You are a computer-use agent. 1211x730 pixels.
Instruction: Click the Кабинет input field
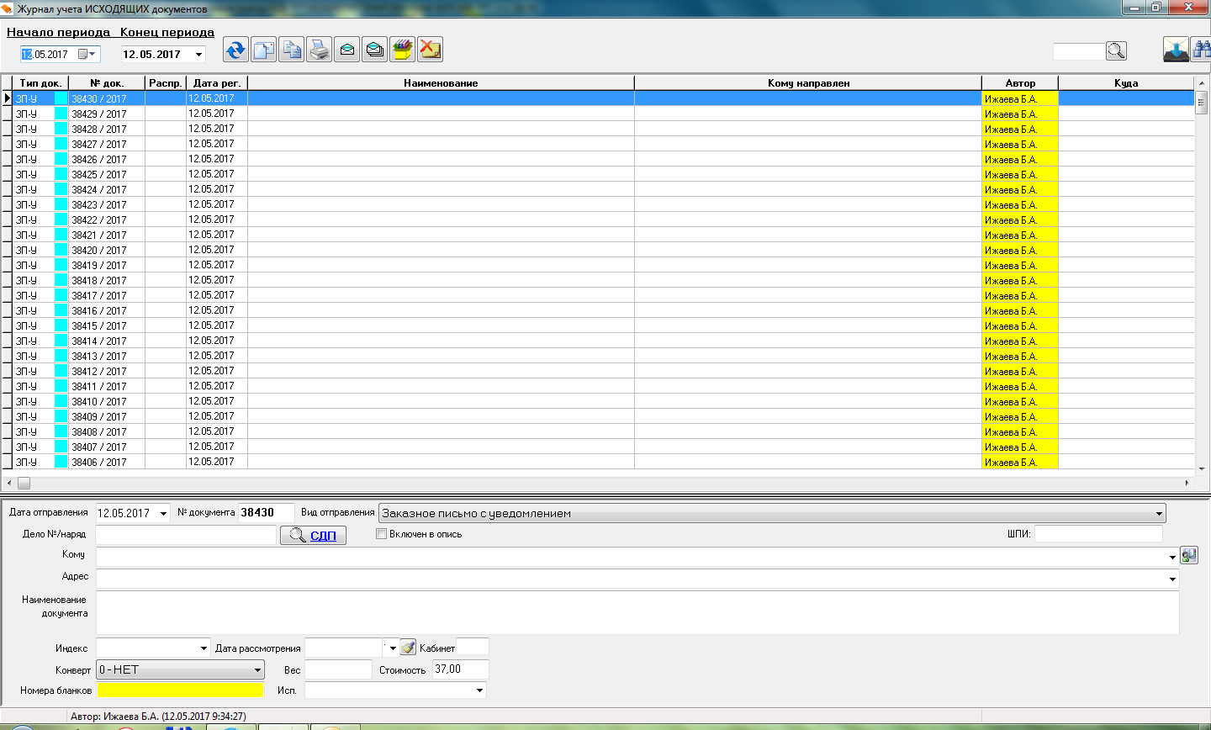(x=473, y=647)
